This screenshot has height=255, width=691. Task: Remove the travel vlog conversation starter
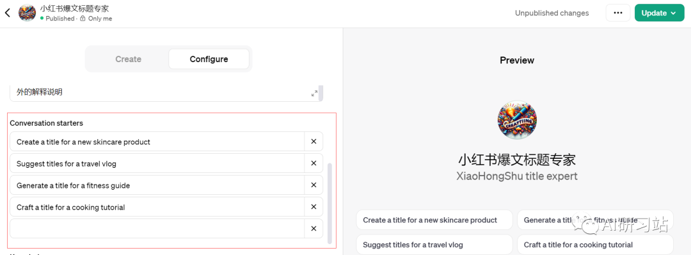click(x=314, y=163)
